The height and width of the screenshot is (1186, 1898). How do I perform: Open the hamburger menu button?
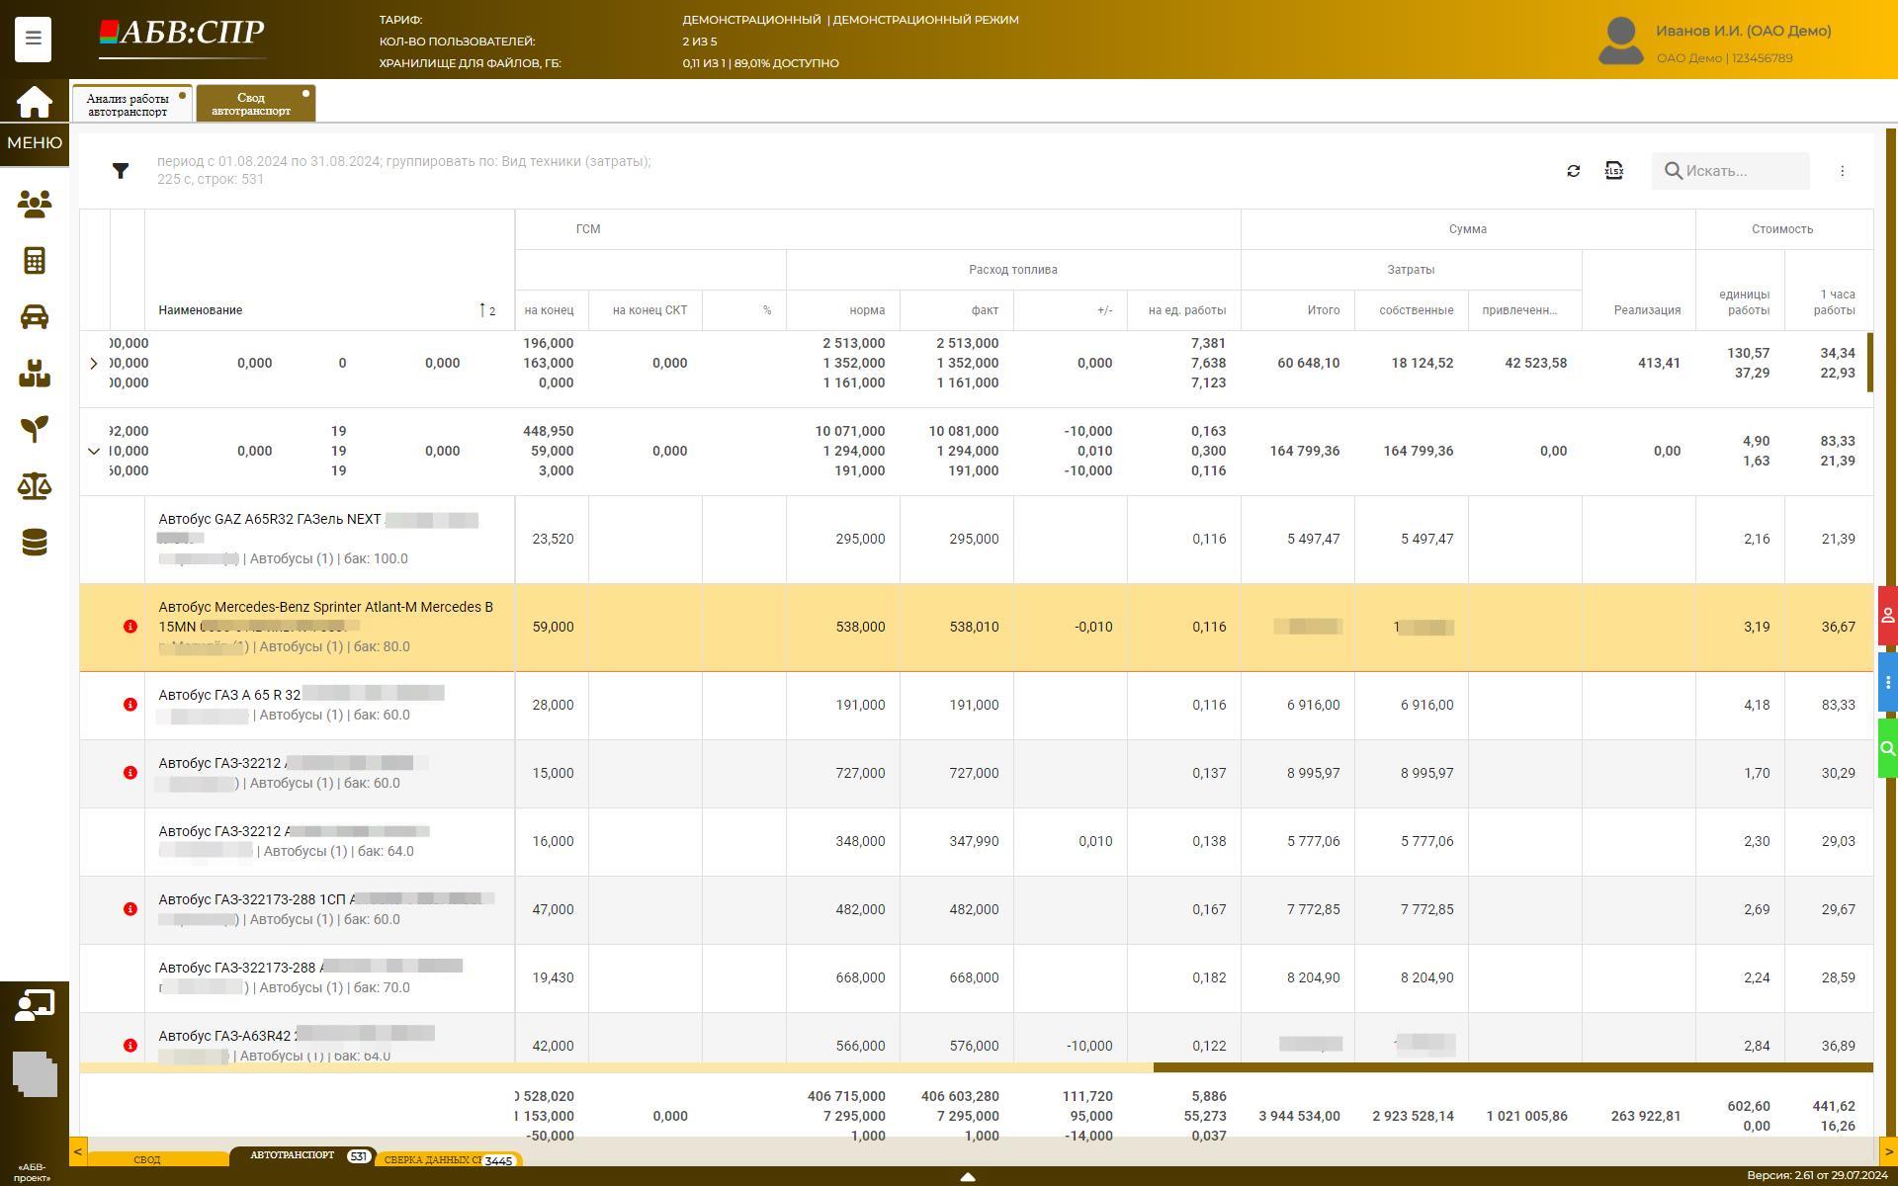pos(33,39)
